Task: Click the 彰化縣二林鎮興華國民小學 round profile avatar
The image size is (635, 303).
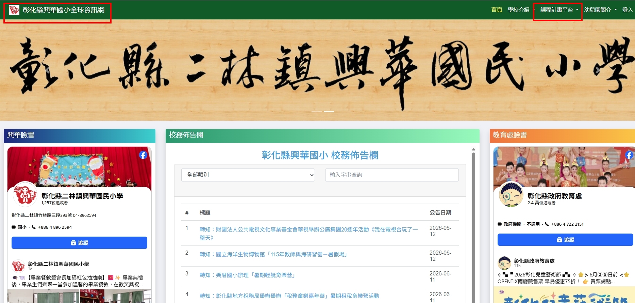Action: [x=25, y=194]
